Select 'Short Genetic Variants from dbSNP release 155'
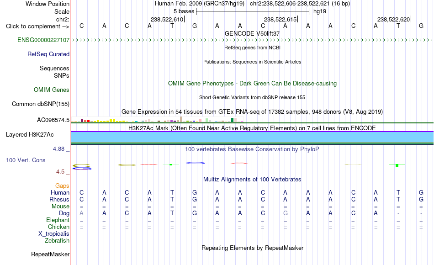The image size is (434, 265). click(252, 97)
